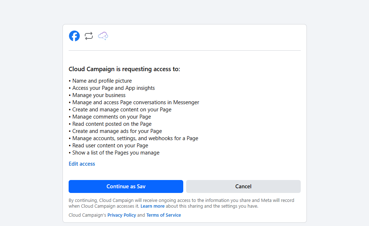The height and width of the screenshot is (226, 369).
Task: Open the Terms of Service link
Action: coord(163,215)
